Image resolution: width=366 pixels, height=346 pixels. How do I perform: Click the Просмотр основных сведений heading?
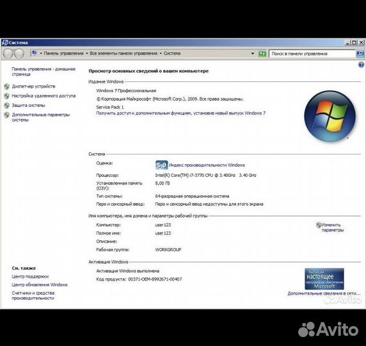pos(148,71)
